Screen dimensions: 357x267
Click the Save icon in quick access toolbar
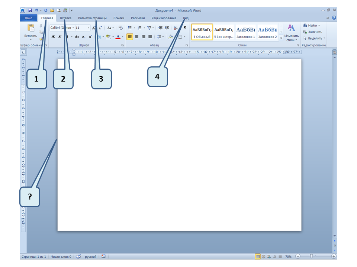30,11
